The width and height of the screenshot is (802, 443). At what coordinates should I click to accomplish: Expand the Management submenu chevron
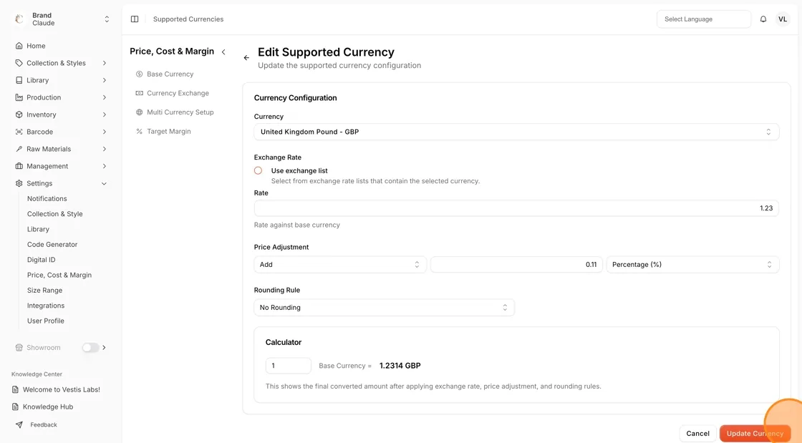coord(105,166)
